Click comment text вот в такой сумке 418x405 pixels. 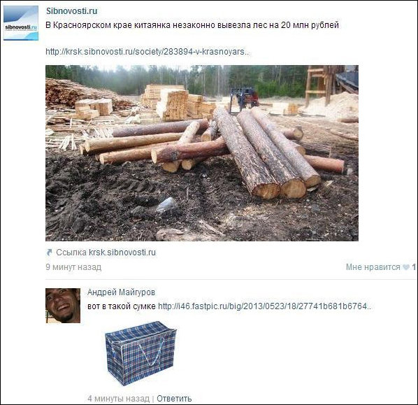pos(122,306)
